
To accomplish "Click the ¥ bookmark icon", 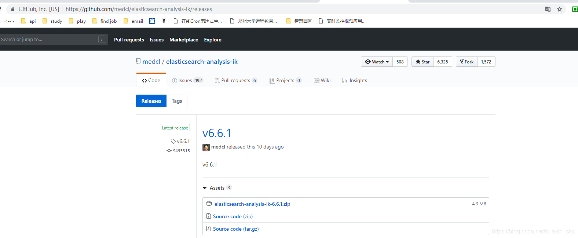I will [164, 21].
